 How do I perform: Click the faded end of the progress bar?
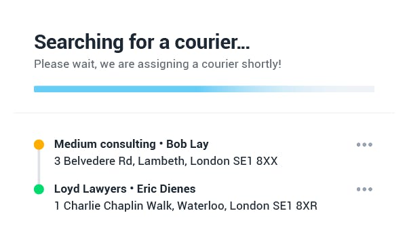tap(337, 89)
